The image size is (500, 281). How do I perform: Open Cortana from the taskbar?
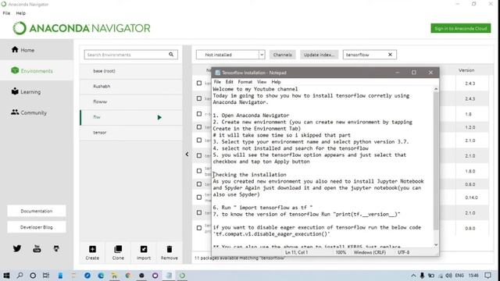coord(33,276)
